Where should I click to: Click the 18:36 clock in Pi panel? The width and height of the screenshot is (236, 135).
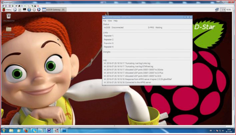[x=228, y=9]
